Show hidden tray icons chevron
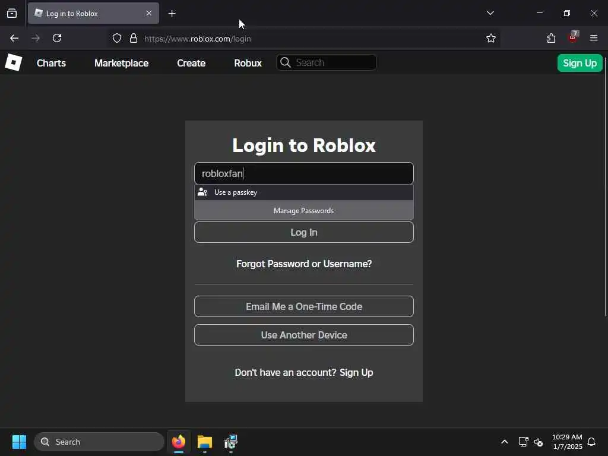The height and width of the screenshot is (456, 608). (505, 442)
